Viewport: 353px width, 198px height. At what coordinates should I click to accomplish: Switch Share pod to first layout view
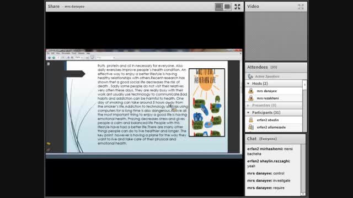[x=218, y=7]
